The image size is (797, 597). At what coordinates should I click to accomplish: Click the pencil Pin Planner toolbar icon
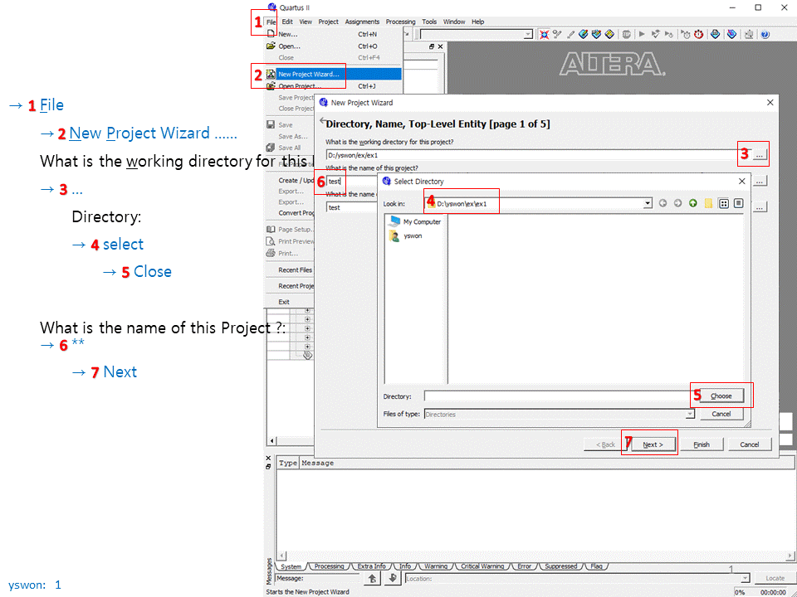(x=570, y=35)
